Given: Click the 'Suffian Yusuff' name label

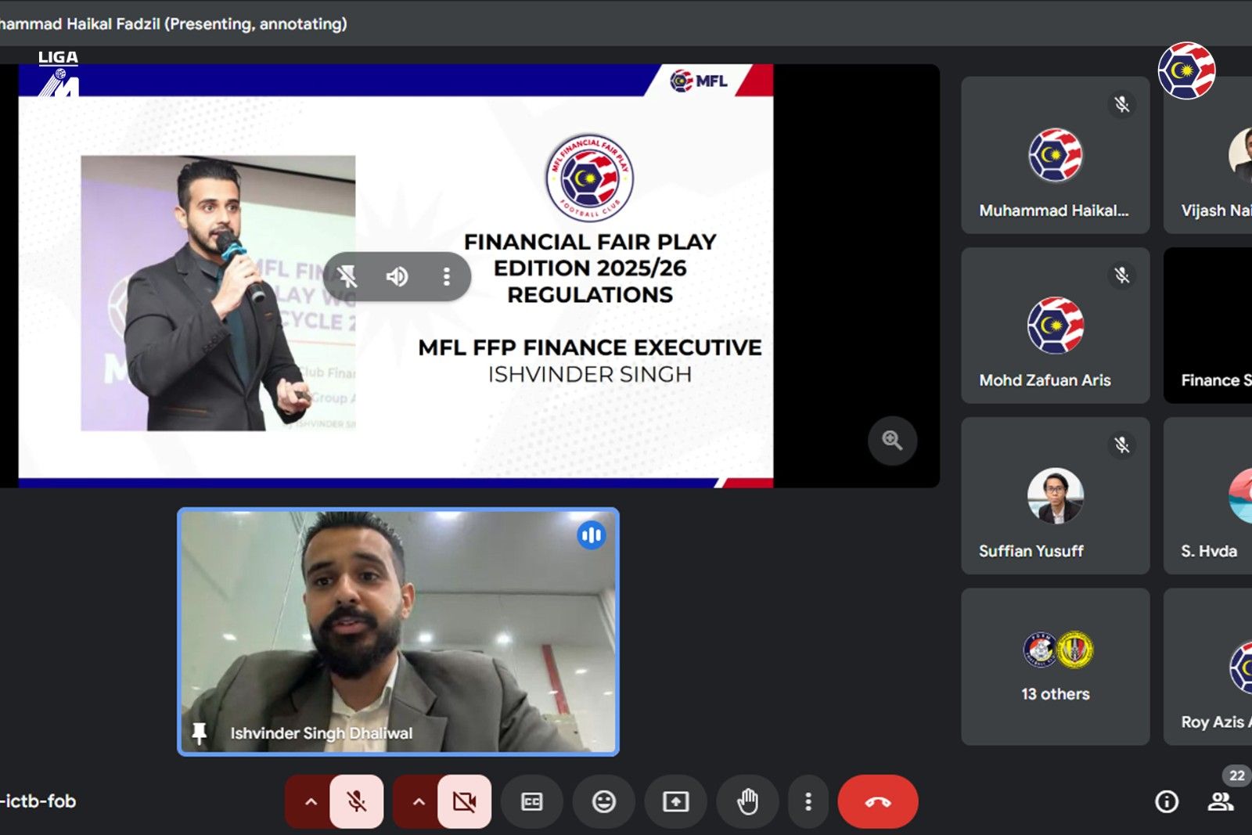Looking at the screenshot, I should click(x=1031, y=551).
